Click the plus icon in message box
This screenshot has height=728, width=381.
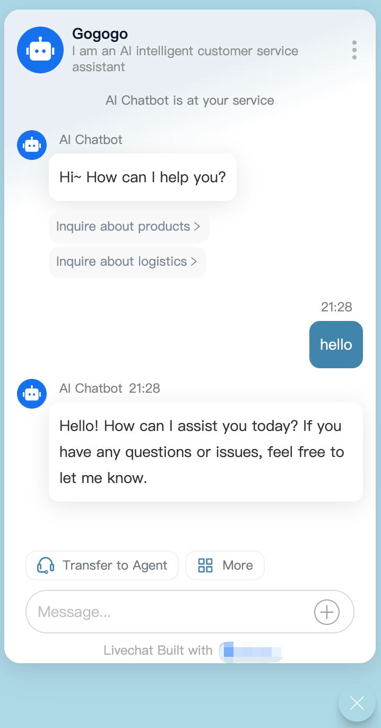point(327,612)
